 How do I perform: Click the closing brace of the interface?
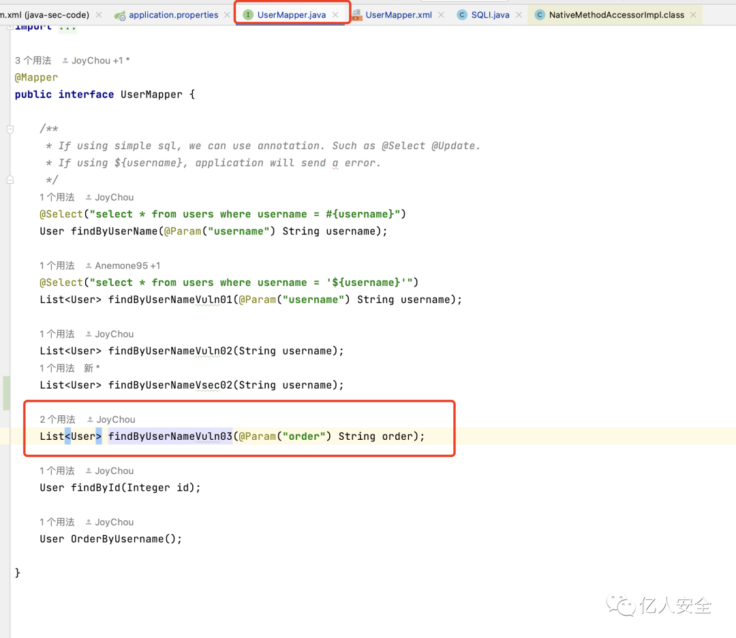coord(17,573)
